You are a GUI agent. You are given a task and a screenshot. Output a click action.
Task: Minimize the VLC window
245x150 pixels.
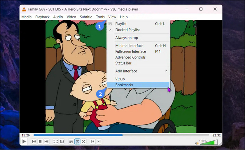(187, 9)
